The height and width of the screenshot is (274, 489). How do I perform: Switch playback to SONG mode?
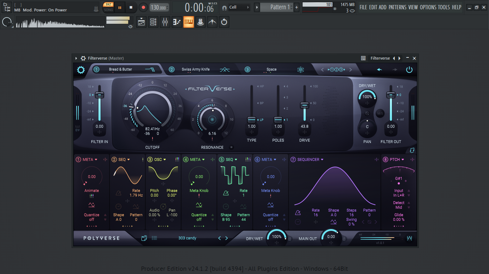point(108,10)
